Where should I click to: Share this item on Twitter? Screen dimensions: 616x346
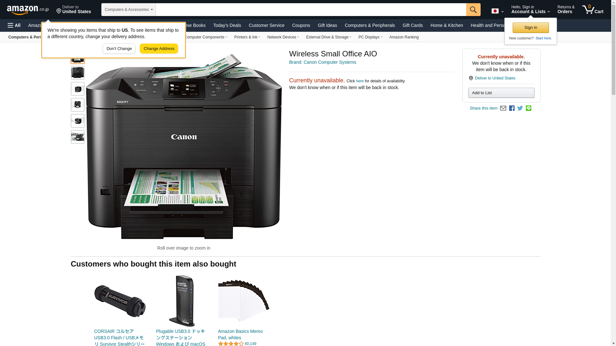click(x=520, y=108)
